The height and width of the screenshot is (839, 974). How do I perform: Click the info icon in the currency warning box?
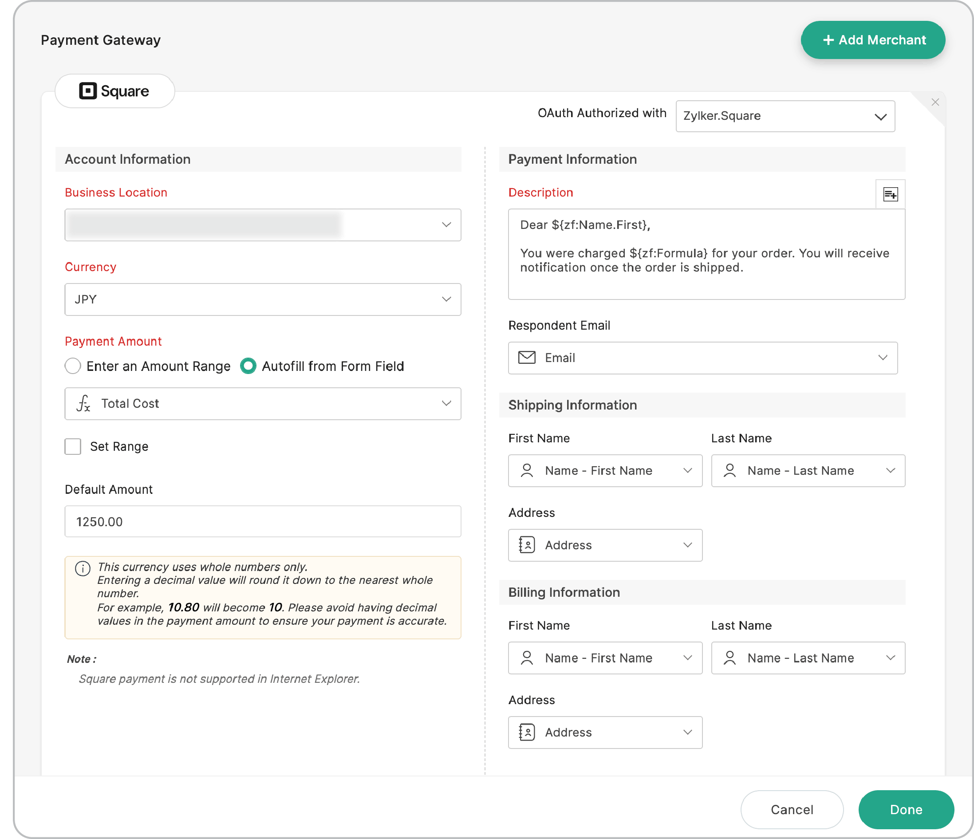click(83, 569)
